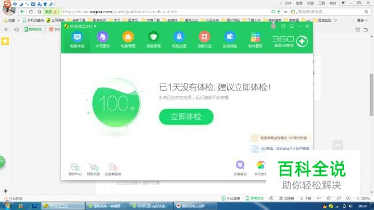
Task: Open the 电脑体检 (PC checkup) icon in 360
Action: [x=77, y=40]
